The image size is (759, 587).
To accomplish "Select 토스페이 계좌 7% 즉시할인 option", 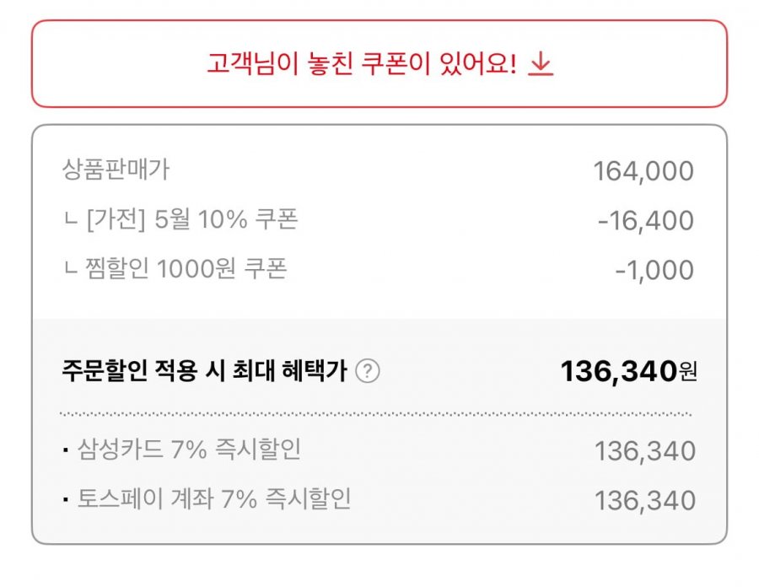I will pos(214,498).
